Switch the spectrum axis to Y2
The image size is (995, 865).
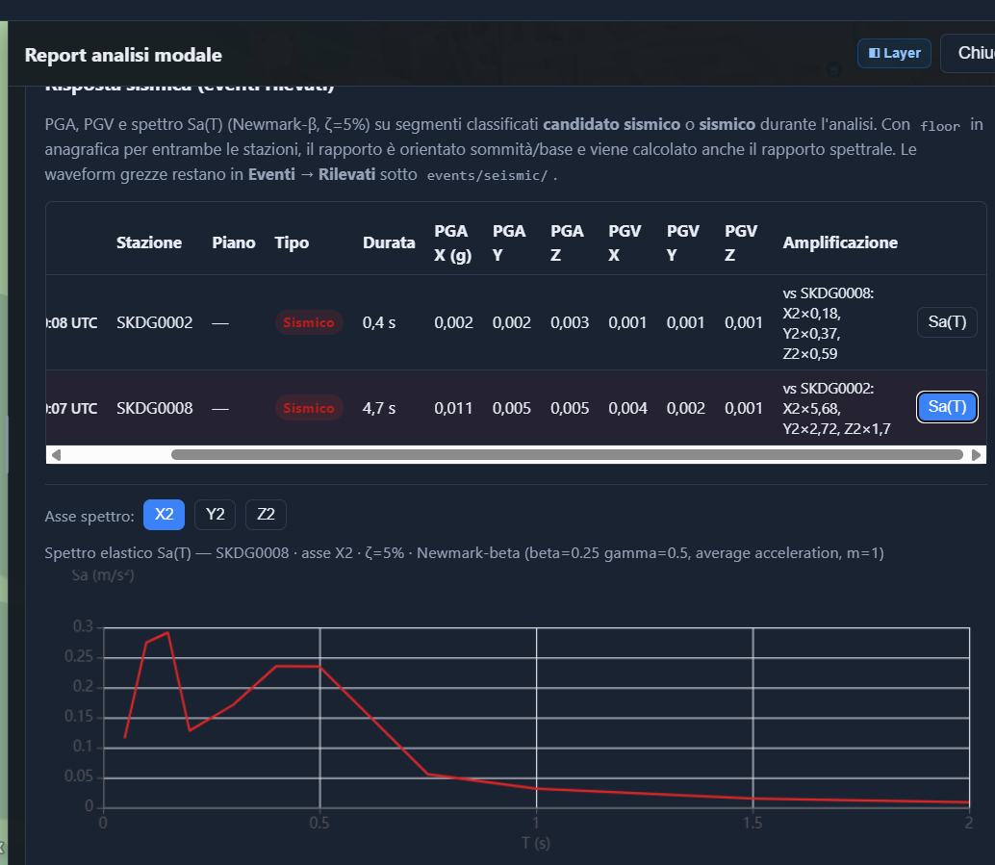point(216,515)
